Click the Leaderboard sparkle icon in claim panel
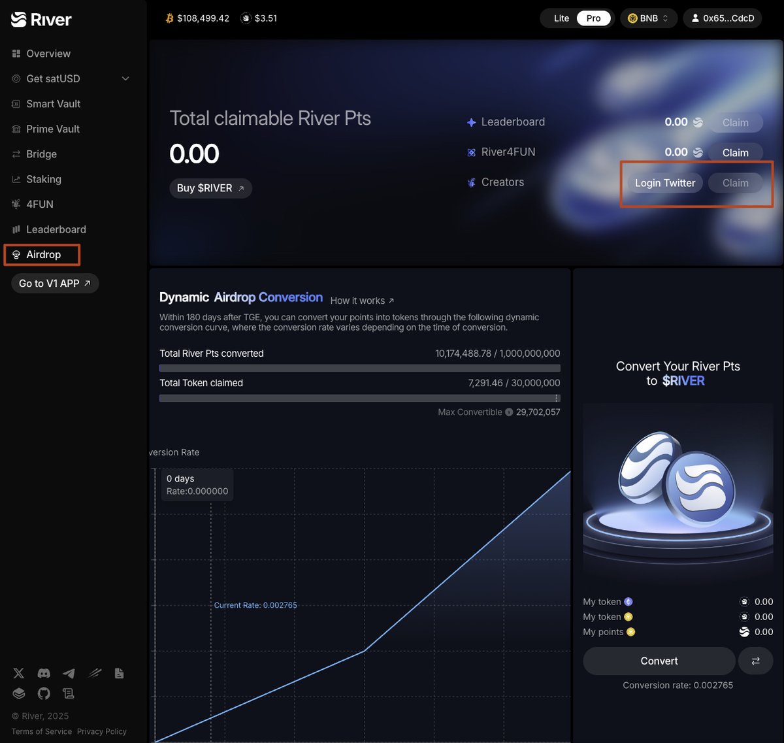 click(471, 122)
